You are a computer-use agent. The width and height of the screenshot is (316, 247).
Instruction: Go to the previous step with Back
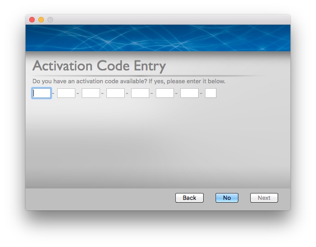[x=190, y=198]
